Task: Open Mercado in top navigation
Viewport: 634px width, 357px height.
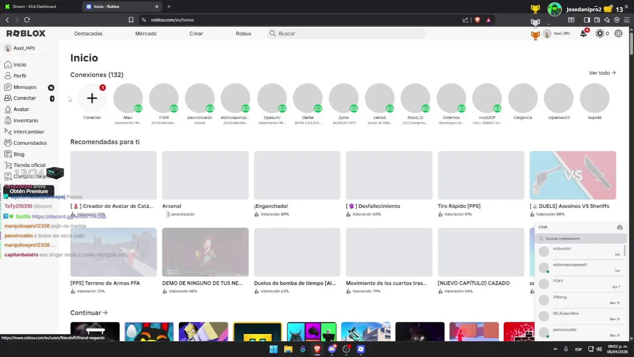Action: click(x=146, y=33)
